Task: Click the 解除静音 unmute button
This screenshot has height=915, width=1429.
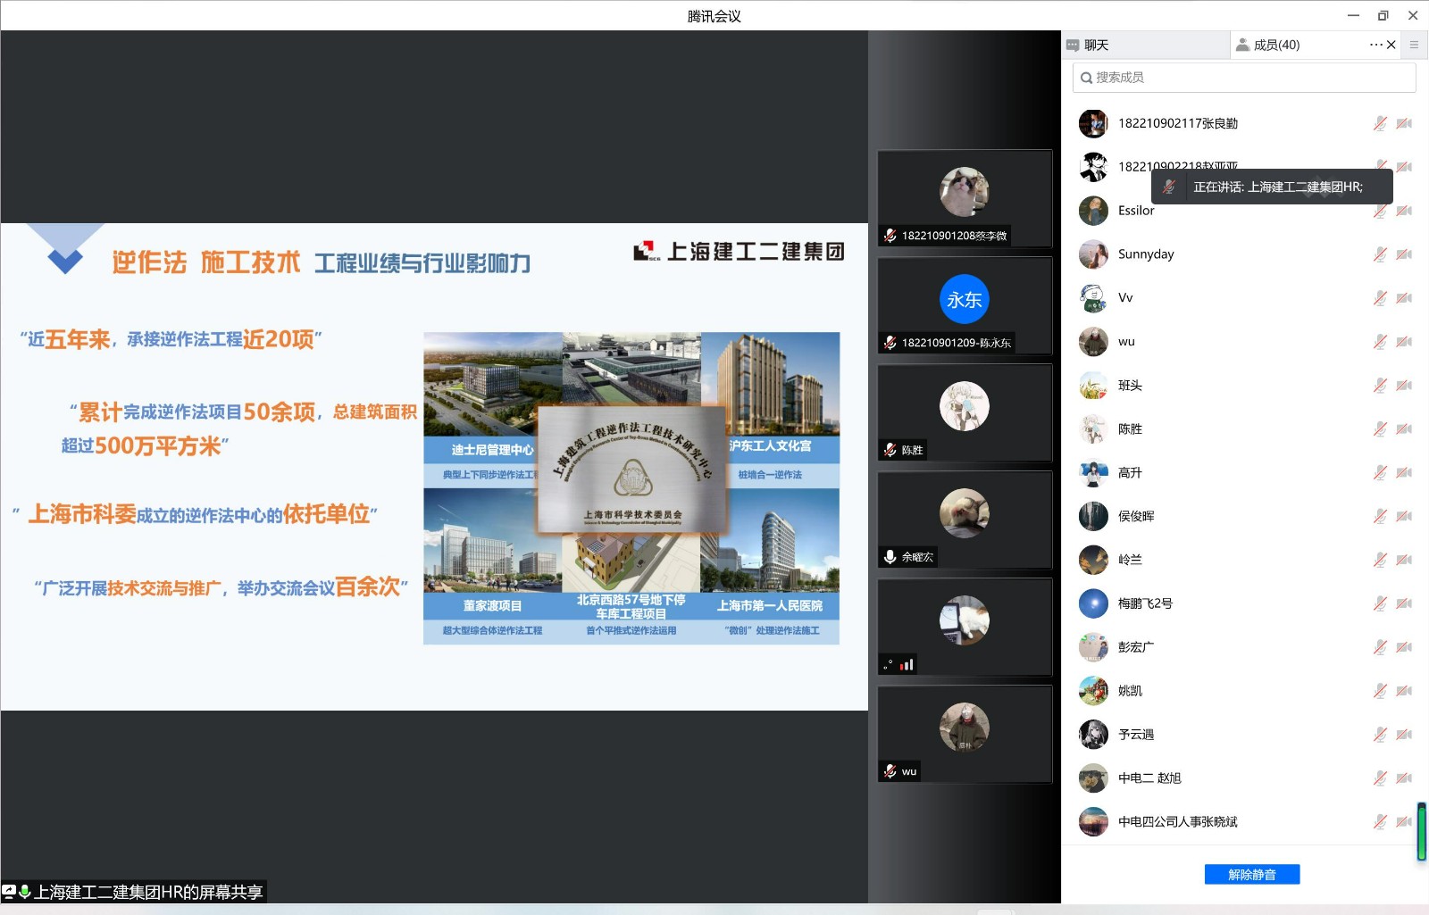Action: pyautogui.click(x=1251, y=875)
